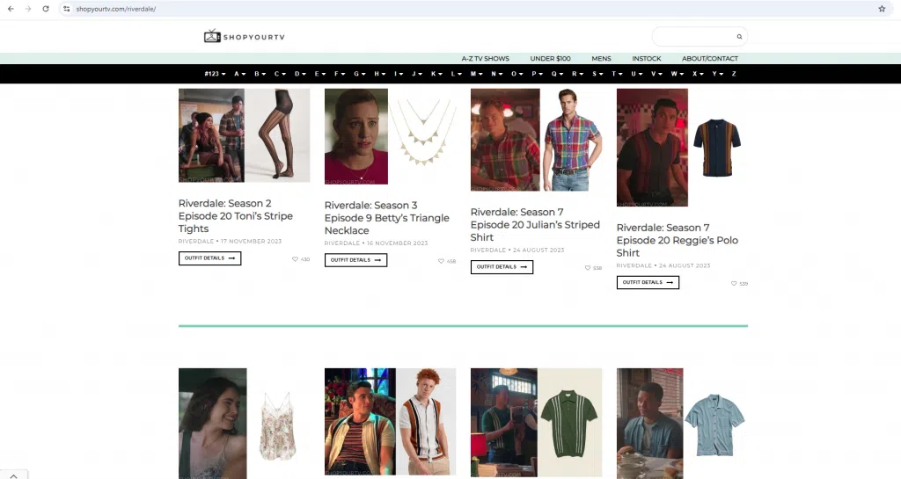
Task: Expand the S shows dropdown
Action: [597, 74]
